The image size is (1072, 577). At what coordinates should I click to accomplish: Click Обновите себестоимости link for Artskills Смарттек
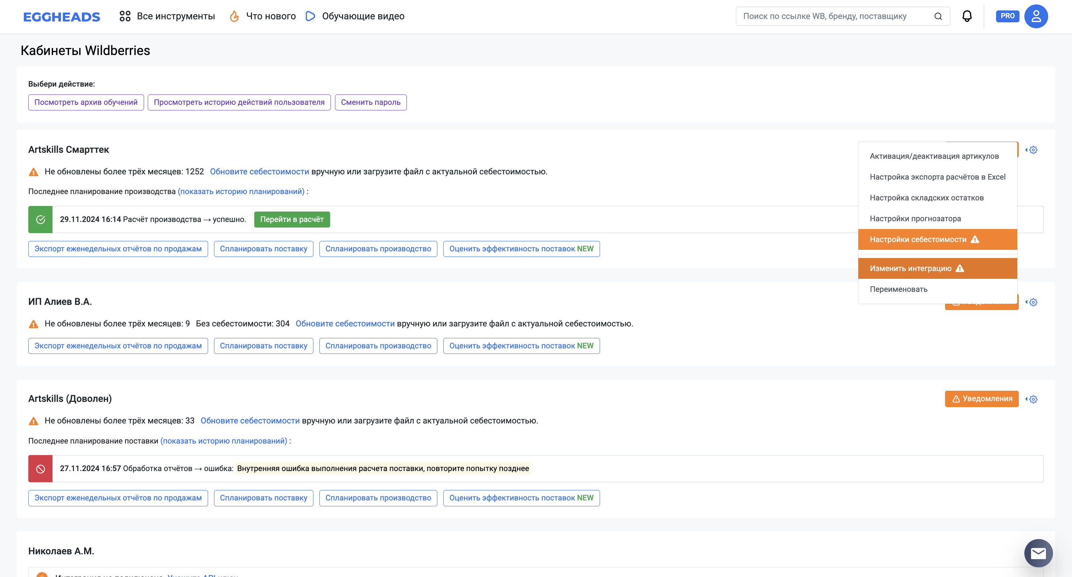[x=259, y=172]
